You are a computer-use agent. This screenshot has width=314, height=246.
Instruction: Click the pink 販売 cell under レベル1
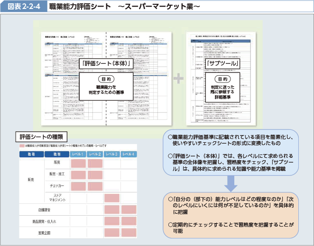click(x=79, y=163)
